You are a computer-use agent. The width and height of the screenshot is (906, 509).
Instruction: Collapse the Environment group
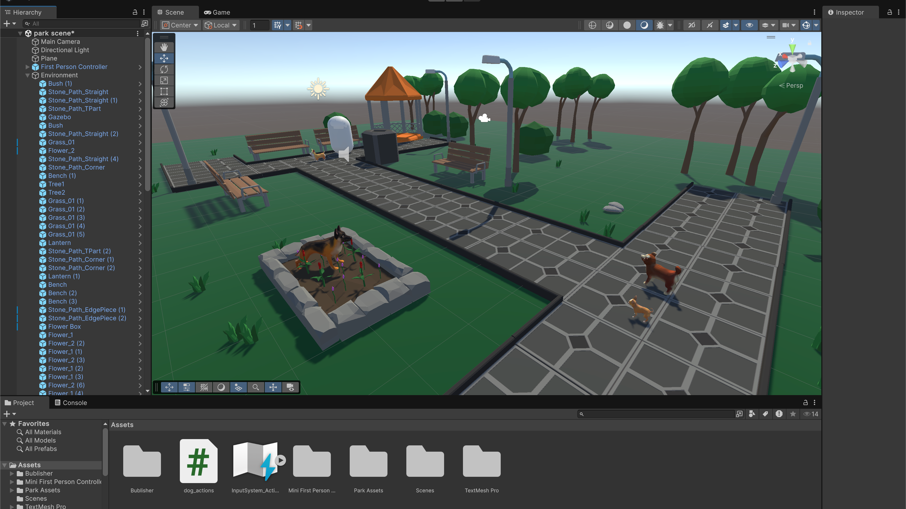[x=28, y=75]
